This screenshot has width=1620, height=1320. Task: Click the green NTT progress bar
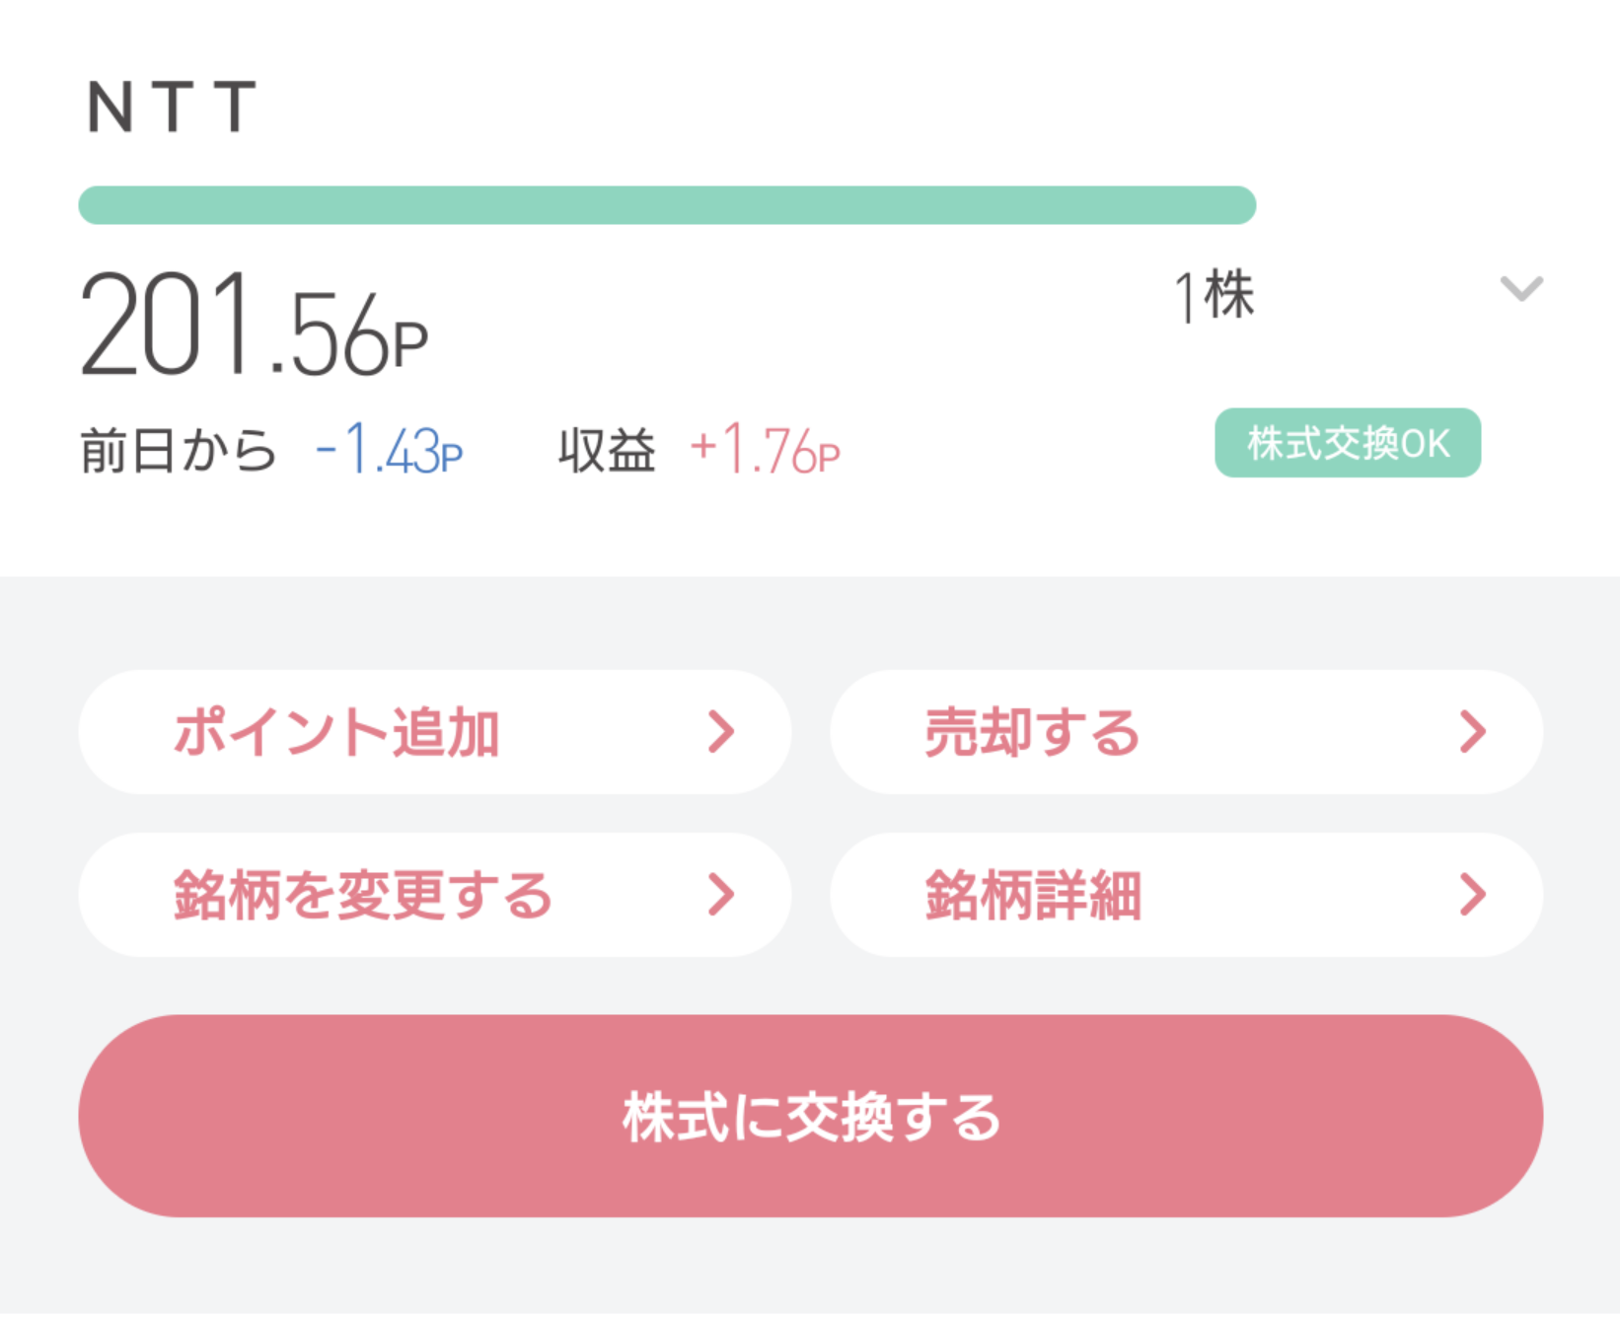coord(667,205)
